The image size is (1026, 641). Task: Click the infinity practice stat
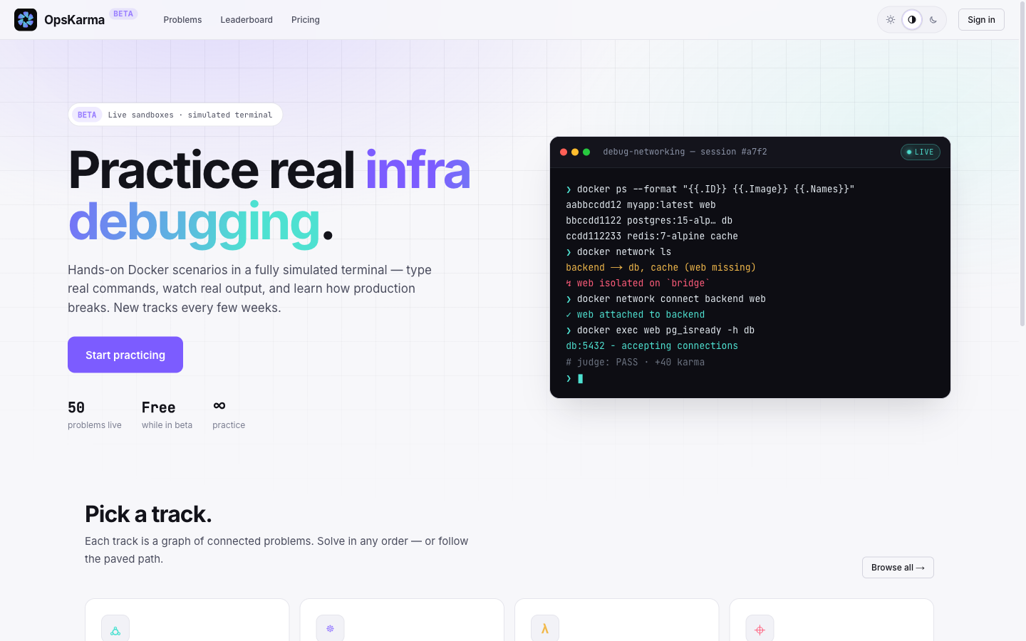tap(229, 415)
